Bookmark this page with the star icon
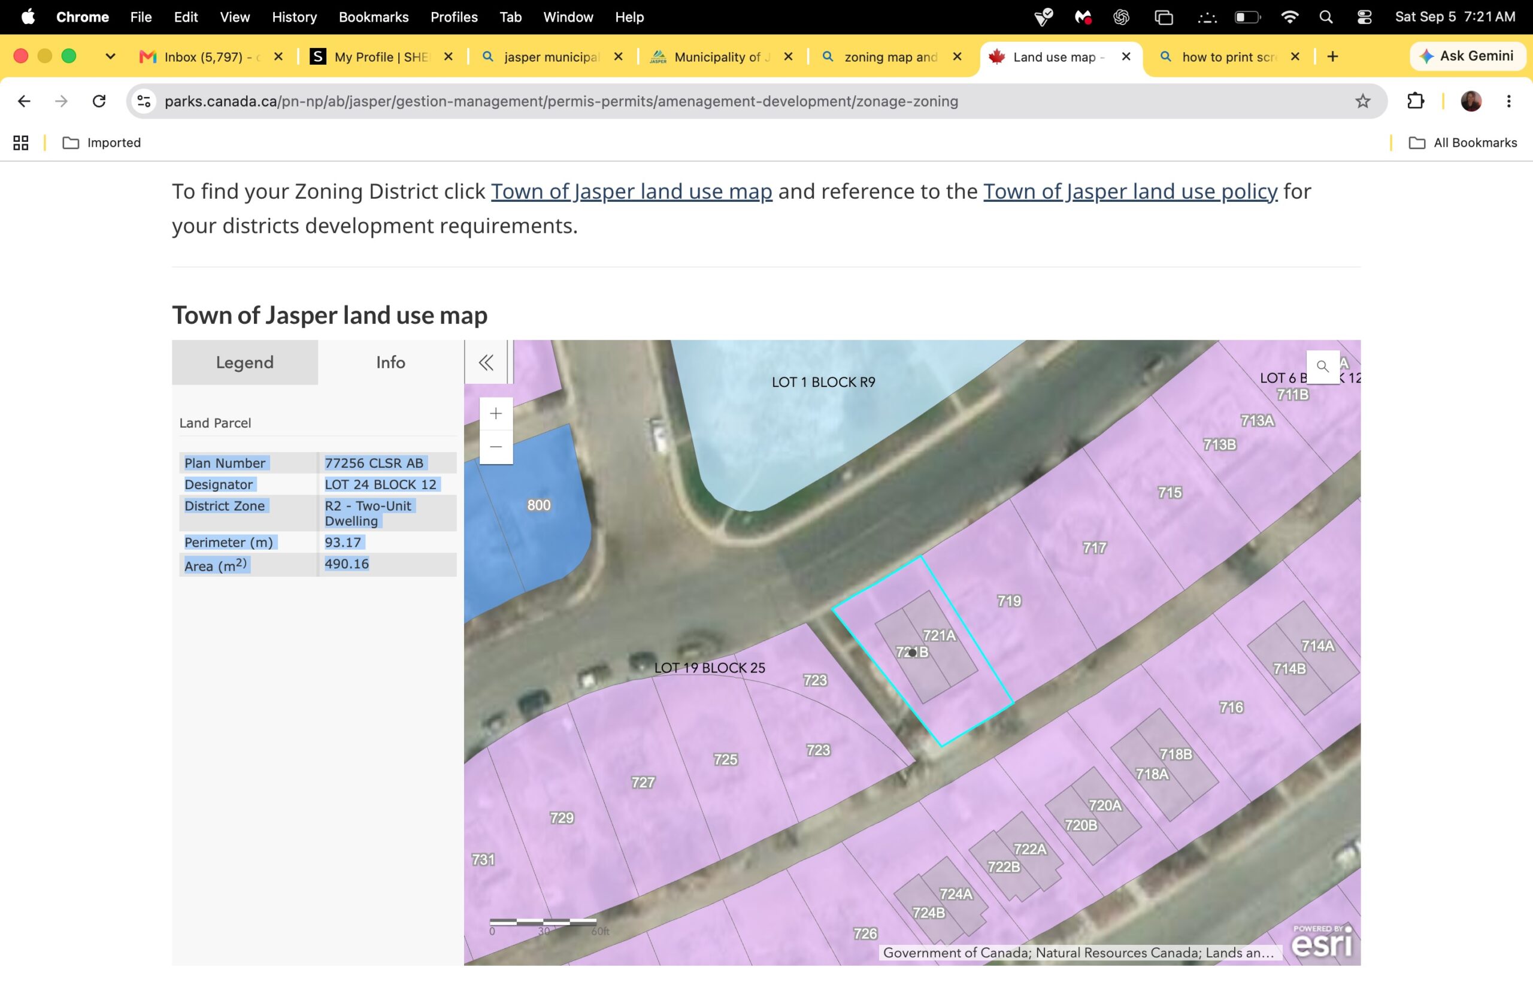 pyautogui.click(x=1362, y=101)
